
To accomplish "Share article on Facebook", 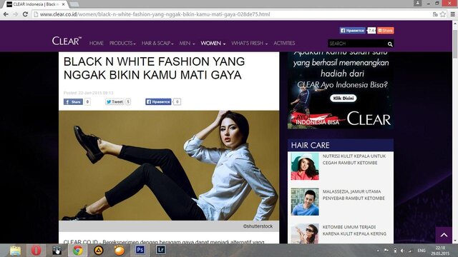I will (73, 101).
